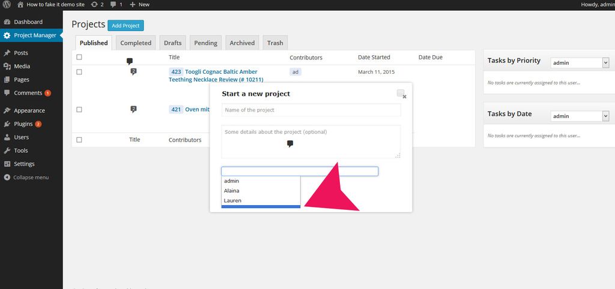The width and height of the screenshot is (615, 289).
Task: Open Dashboard from the sidebar
Action: tap(28, 22)
